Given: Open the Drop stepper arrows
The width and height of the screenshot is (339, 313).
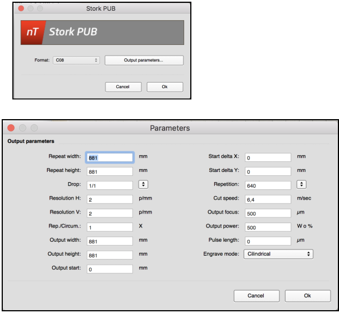Looking at the screenshot, I should pyautogui.click(x=143, y=184).
